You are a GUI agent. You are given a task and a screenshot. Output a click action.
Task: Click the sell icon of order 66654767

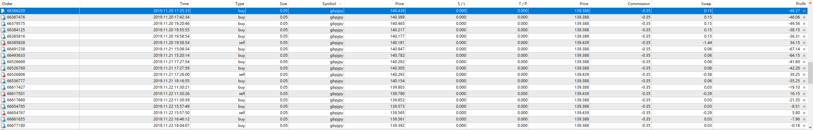pyautogui.click(x=3, y=113)
